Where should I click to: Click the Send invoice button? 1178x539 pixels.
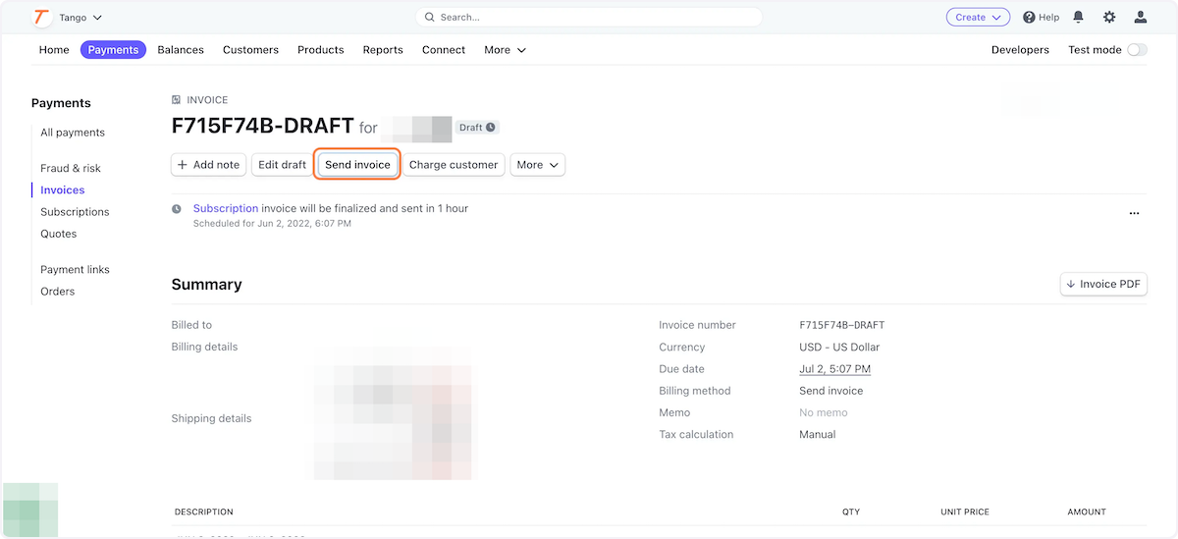[x=357, y=165]
